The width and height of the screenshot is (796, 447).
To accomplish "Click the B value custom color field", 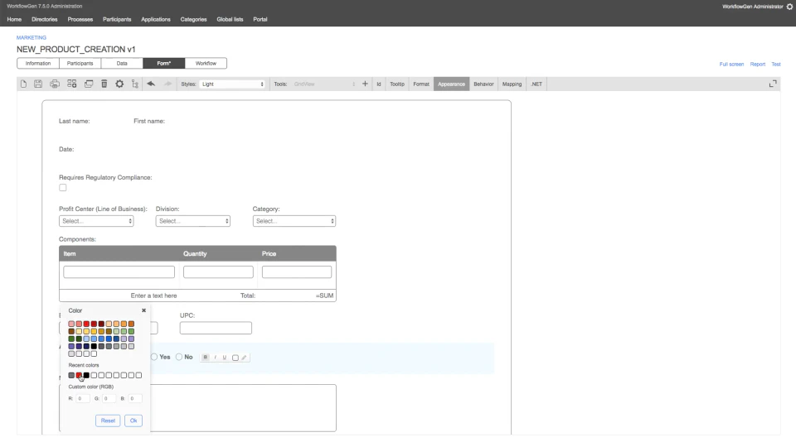I will click(135, 398).
